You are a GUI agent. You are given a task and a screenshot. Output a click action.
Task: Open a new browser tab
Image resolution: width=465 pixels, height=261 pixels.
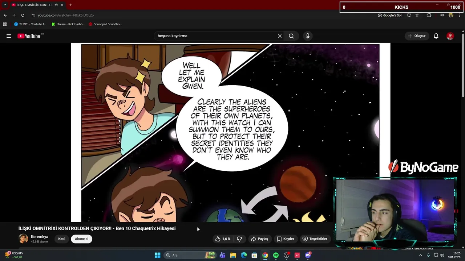tap(70, 5)
